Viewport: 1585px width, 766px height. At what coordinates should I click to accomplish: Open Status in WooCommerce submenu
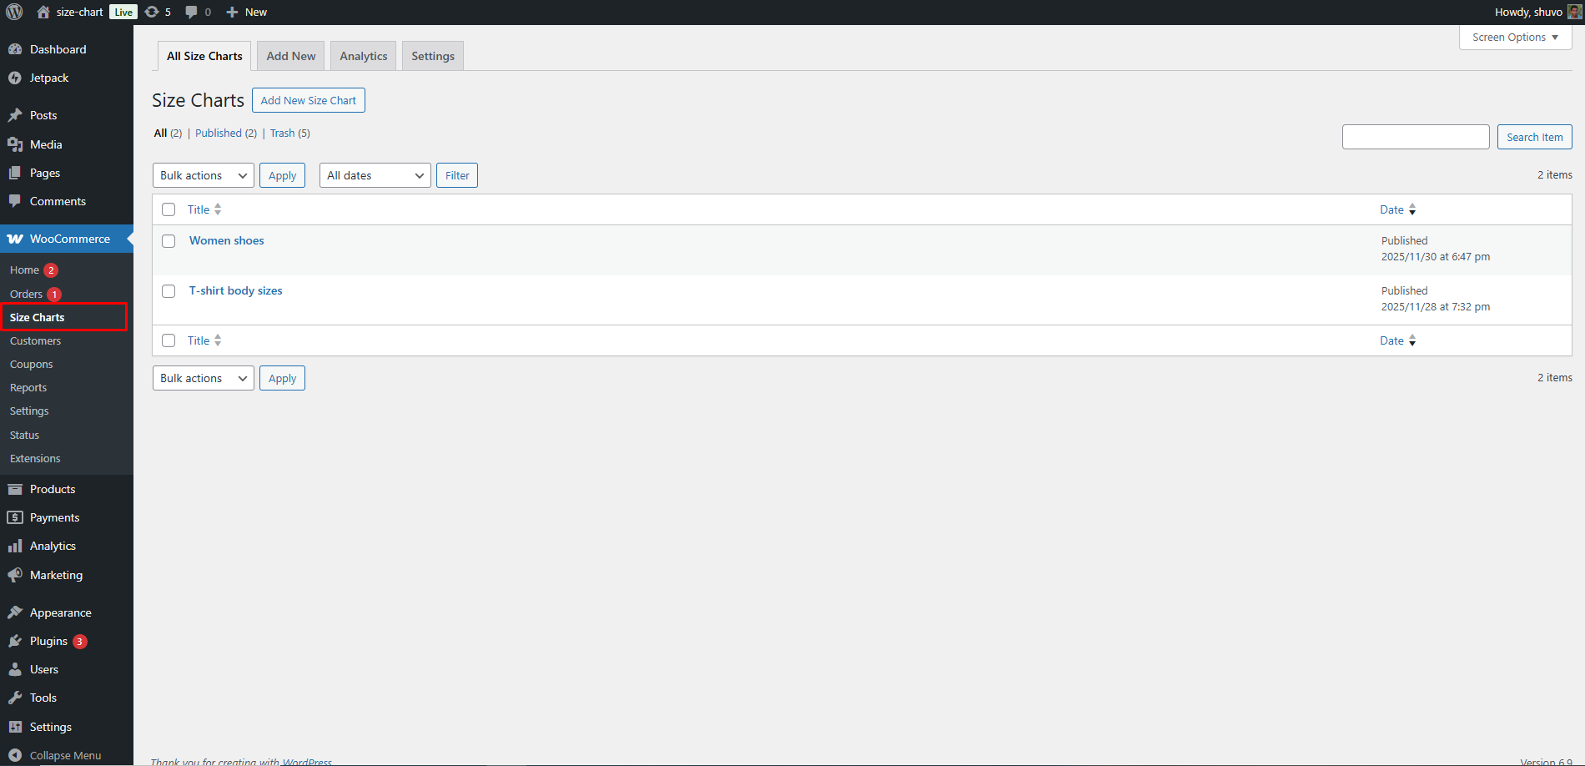coord(24,435)
